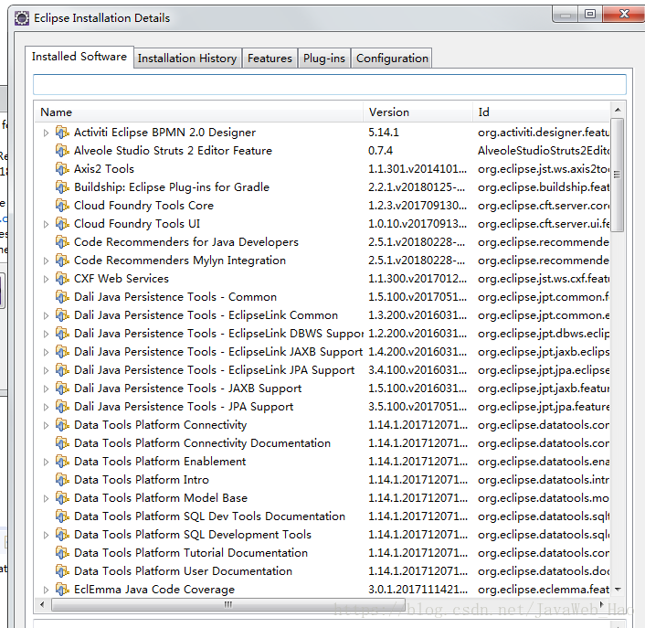This screenshot has height=628, width=645.
Task: Expand the Data Tools Platform SQL Development Tools node
Action: click(46, 535)
